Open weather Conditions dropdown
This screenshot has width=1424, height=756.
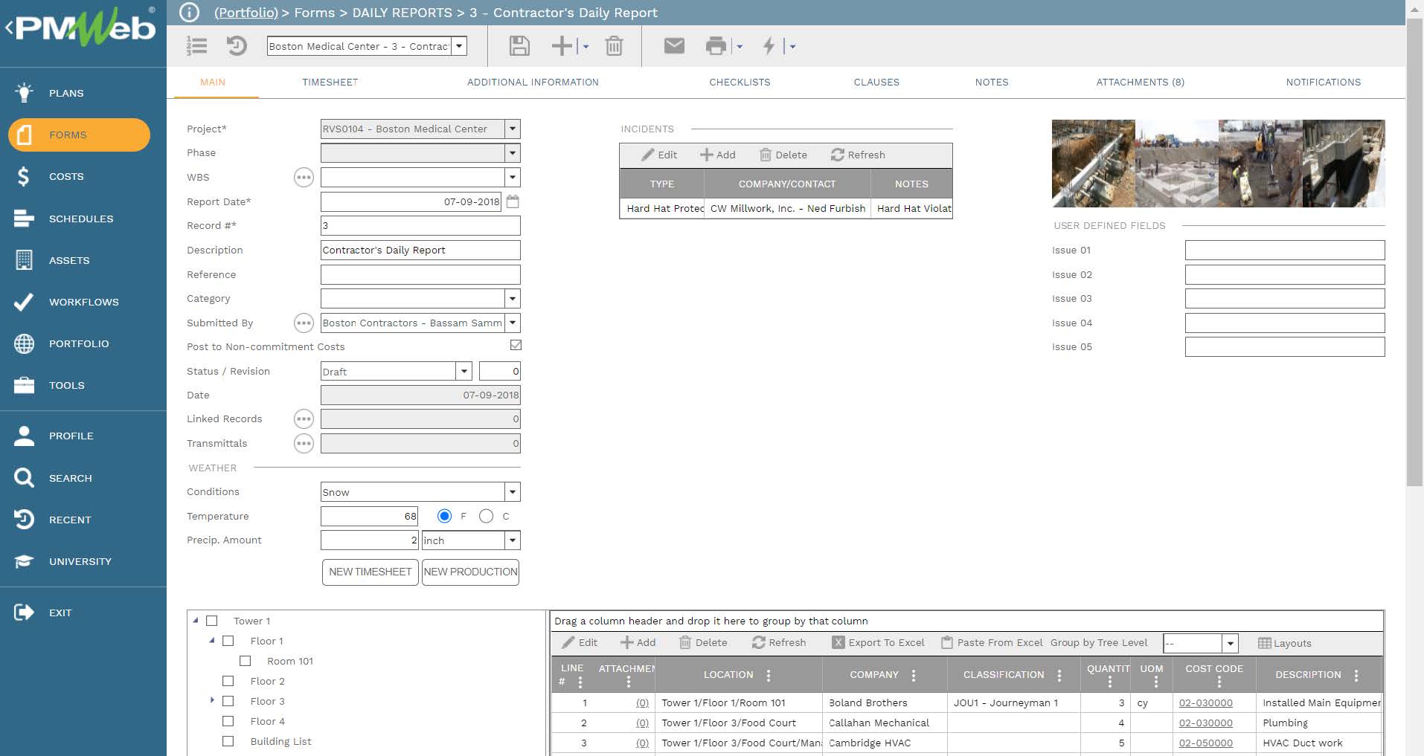click(x=513, y=492)
